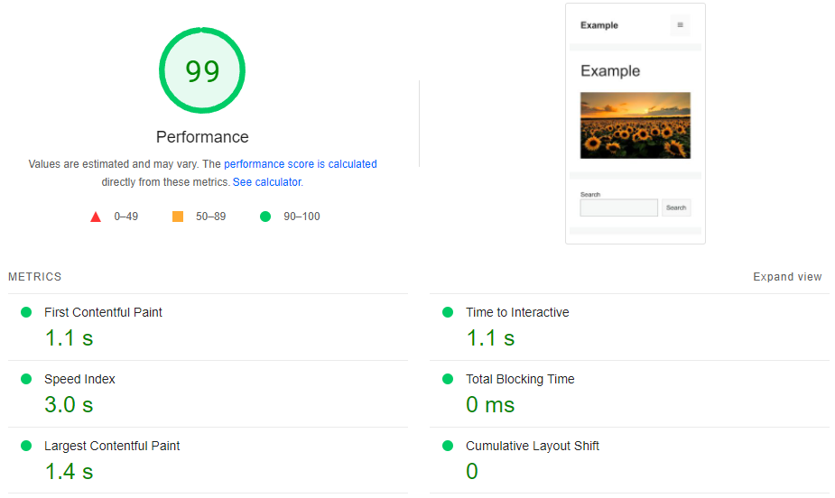Viewport: 835px width, 498px height.
Task: Click the 50–89 range label
Action: point(211,217)
